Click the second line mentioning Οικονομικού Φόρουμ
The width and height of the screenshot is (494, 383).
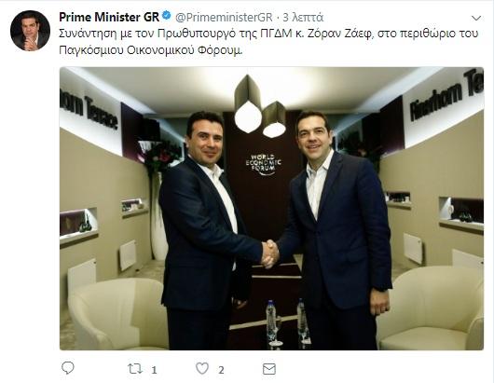(151, 50)
